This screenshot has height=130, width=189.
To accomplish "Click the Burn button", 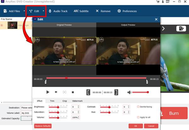I will click(x=174, y=113).
